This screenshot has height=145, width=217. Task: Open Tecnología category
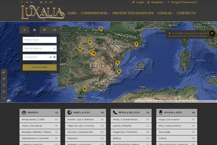(x=177, y=132)
